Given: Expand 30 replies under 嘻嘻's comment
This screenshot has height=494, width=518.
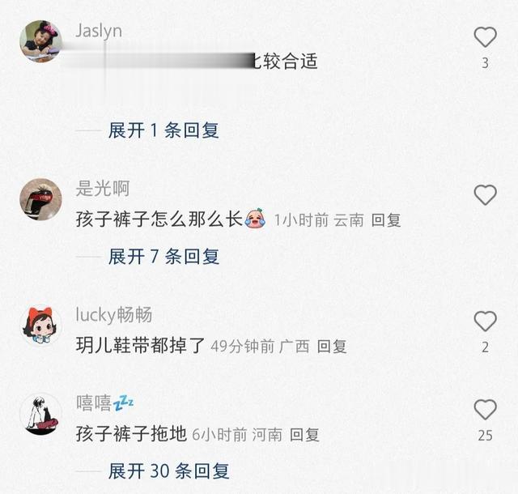Looking at the screenshot, I should pyautogui.click(x=169, y=471).
